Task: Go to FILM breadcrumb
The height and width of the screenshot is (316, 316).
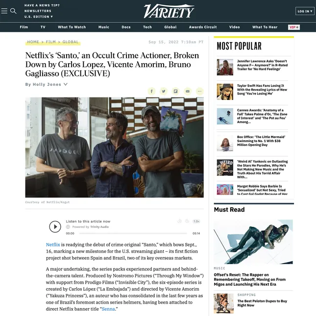Action: pos(50,42)
